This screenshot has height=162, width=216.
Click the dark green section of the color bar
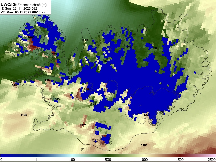pyautogui.click(x=108, y=156)
